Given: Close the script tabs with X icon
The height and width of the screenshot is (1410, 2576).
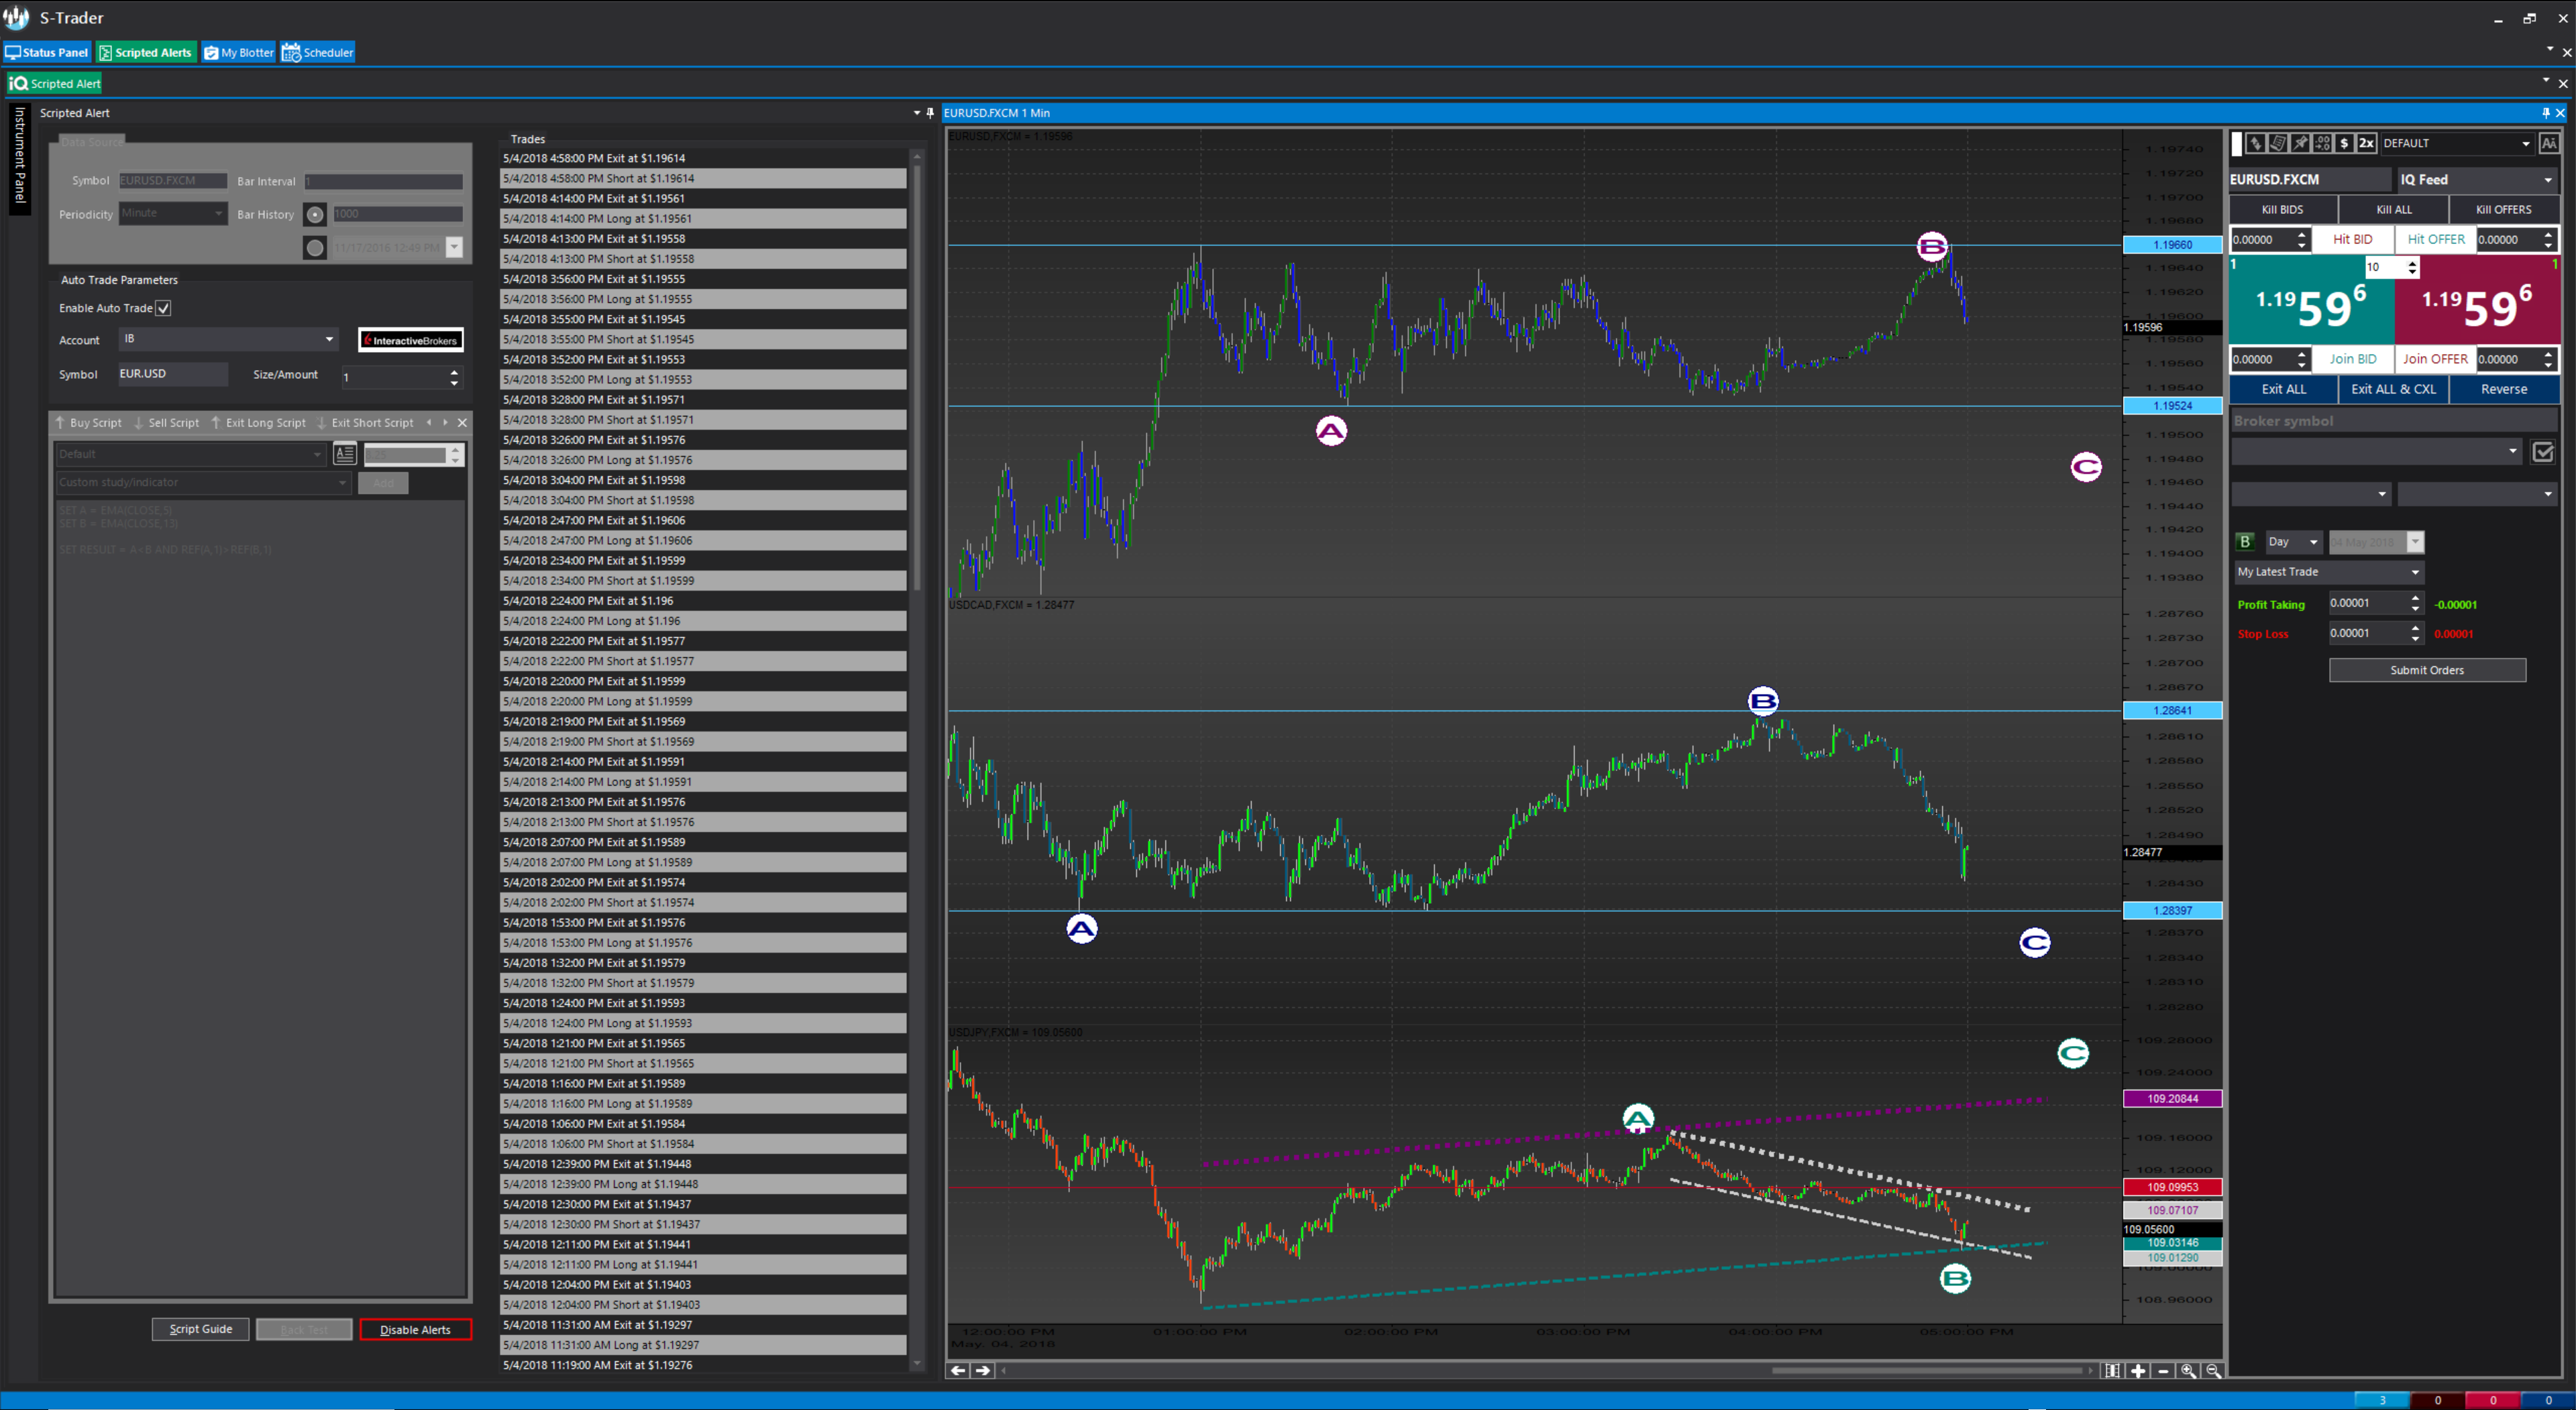Looking at the screenshot, I should (x=462, y=422).
